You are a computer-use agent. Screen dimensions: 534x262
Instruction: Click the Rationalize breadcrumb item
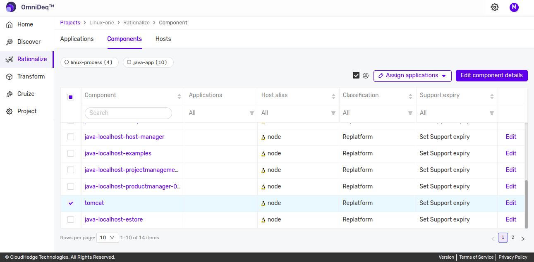tap(136, 23)
